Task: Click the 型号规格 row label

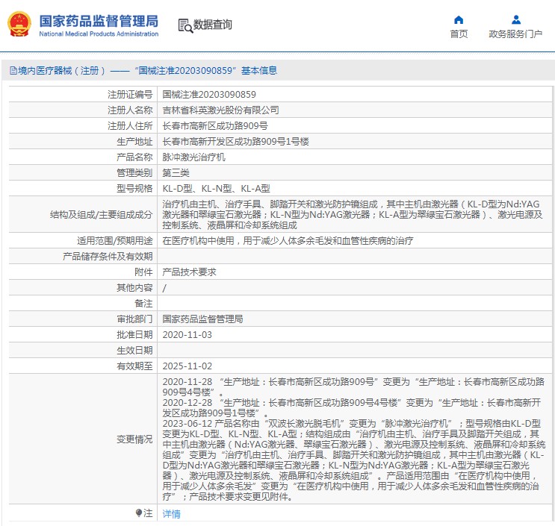Action: click(134, 189)
